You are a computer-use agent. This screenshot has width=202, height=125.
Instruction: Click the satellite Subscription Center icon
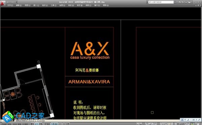point(183,2)
